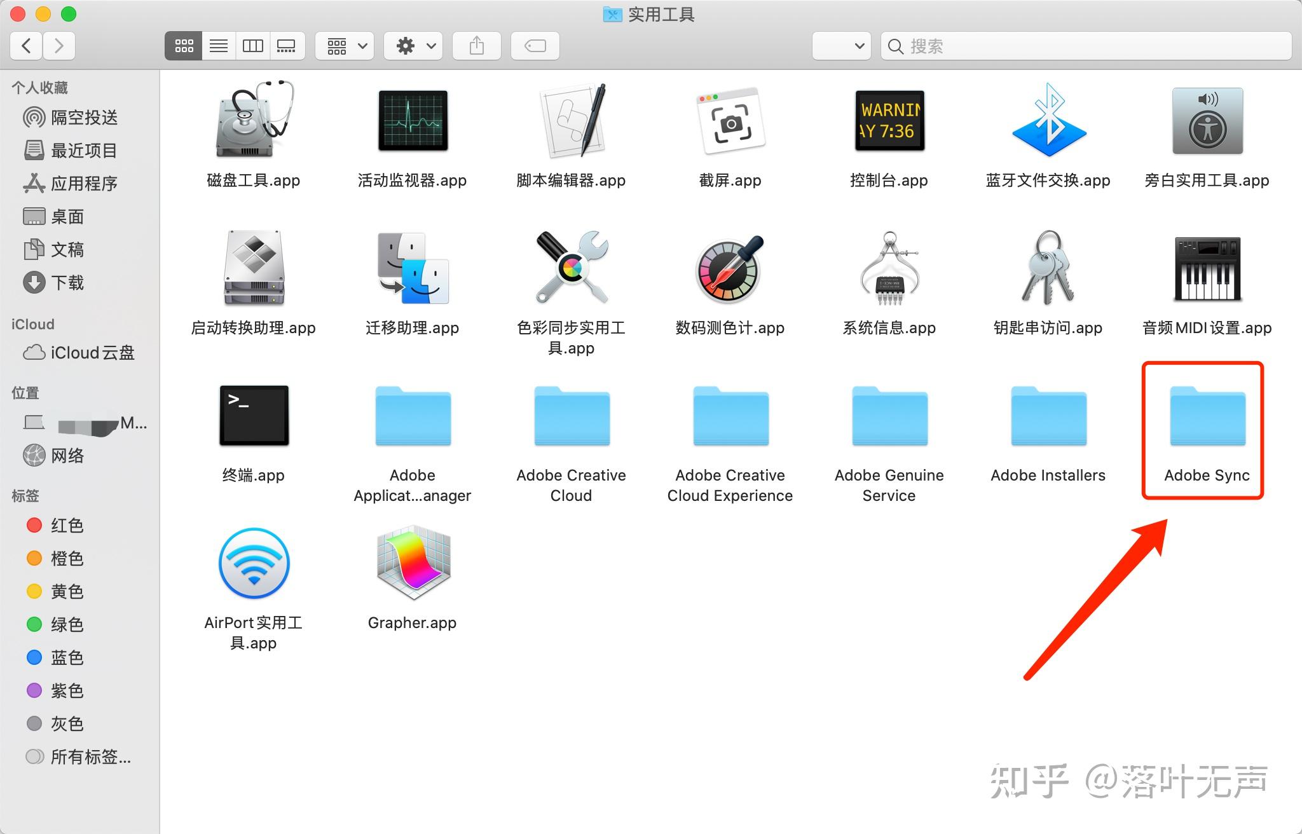This screenshot has width=1302, height=834.
Task: Open 色彩同步实用工具.app (ColorSync)
Action: coord(572,267)
